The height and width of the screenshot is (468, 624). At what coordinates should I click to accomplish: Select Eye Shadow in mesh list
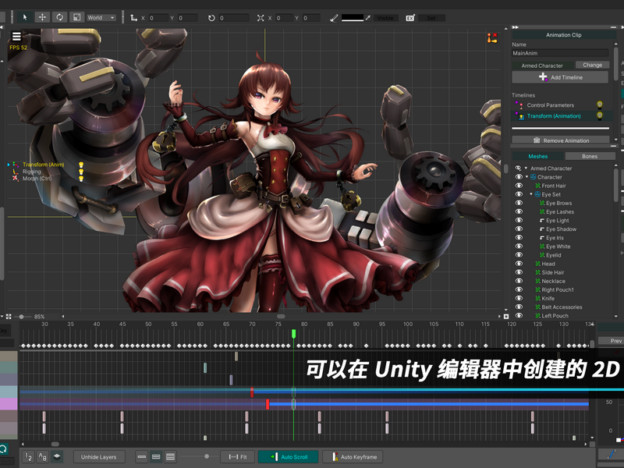tap(561, 229)
